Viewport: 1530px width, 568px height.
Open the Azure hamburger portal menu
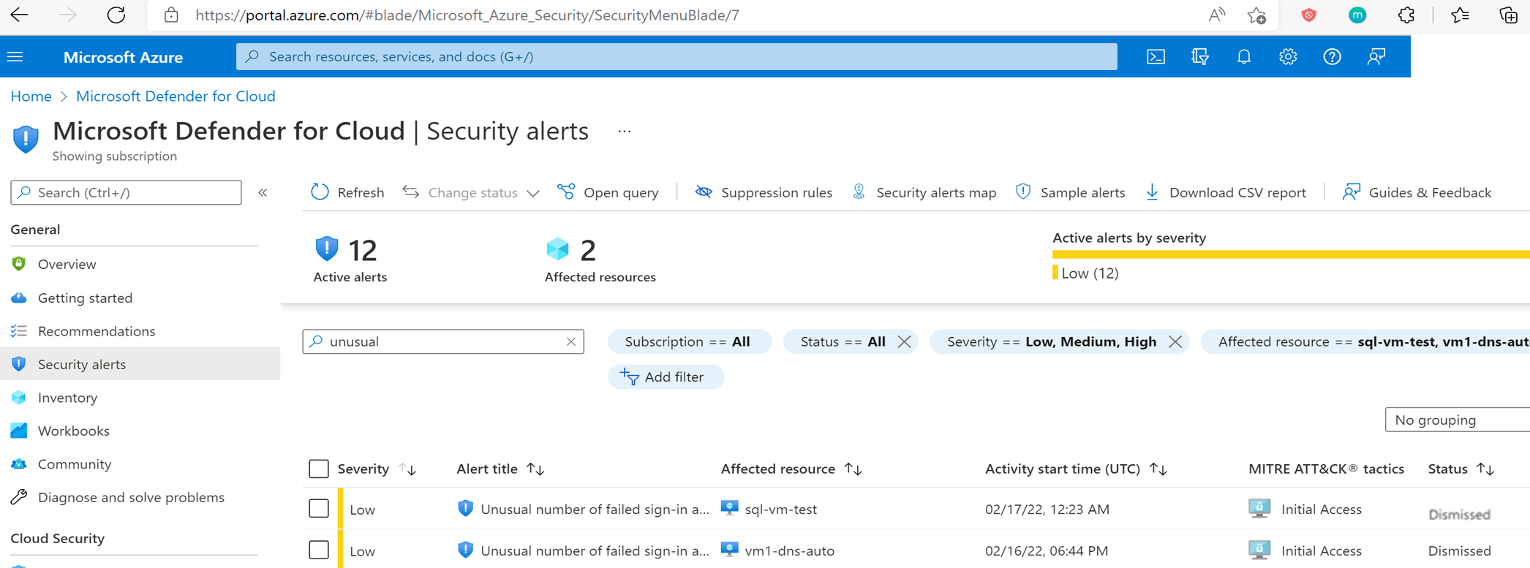[x=15, y=57]
